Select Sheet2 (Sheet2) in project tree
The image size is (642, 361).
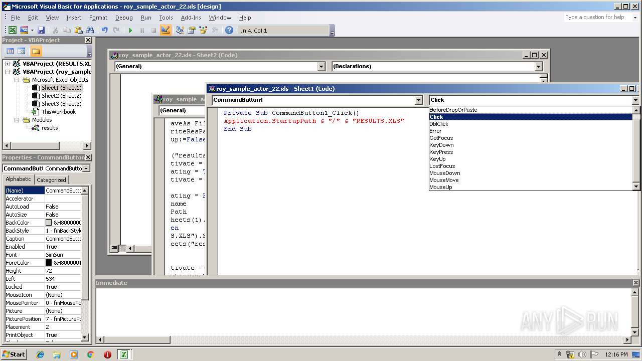(61, 96)
